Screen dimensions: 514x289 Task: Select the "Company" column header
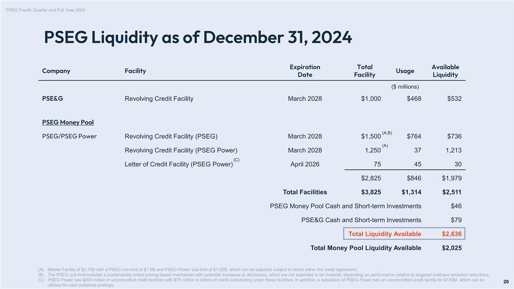pyautogui.click(x=56, y=71)
